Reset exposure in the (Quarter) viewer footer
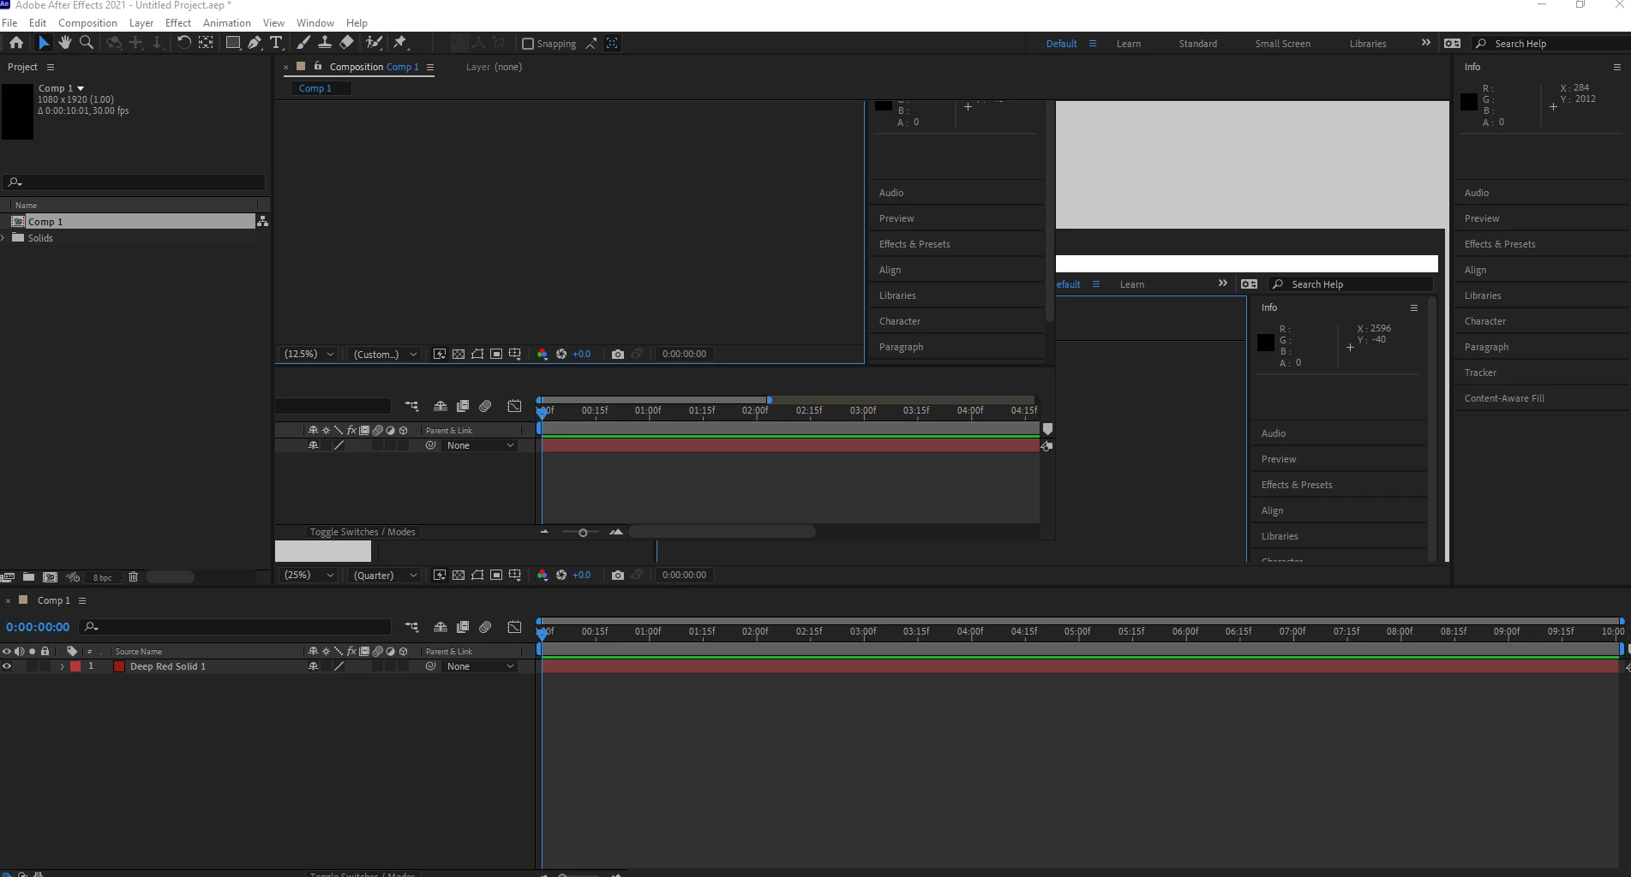Viewport: 1631px width, 877px height. click(561, 575)
